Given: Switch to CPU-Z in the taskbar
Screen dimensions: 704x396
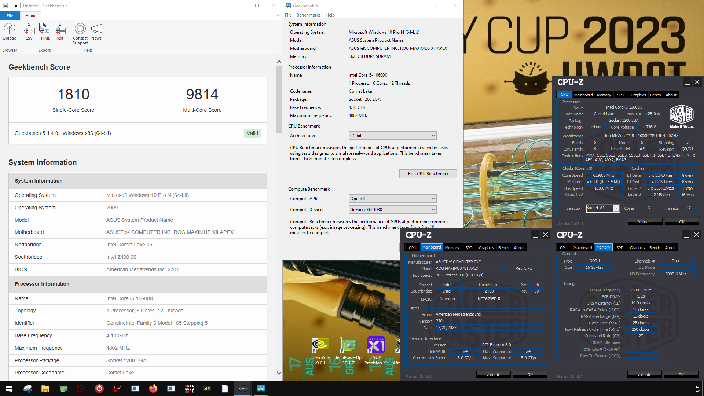Looking at the screenshot, I should coord(243,389).
